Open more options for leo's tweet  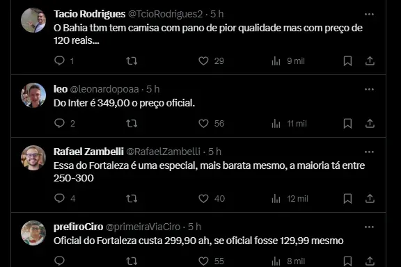click(x=369, y=90)
